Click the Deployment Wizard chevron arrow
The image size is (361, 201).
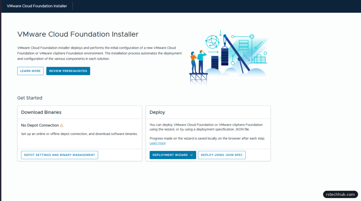tap(191, 155)
